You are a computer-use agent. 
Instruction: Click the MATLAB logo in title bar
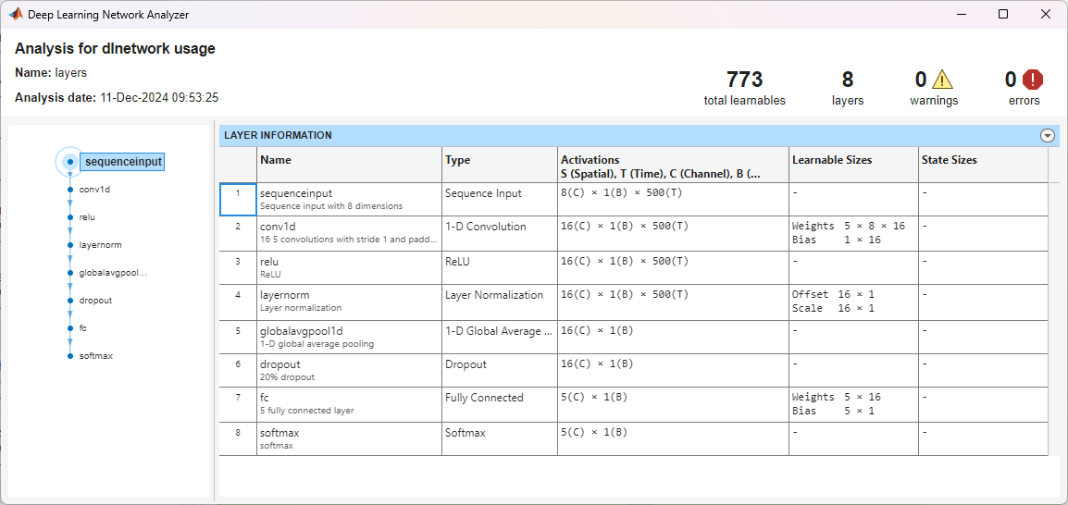[x=16, y=14]
